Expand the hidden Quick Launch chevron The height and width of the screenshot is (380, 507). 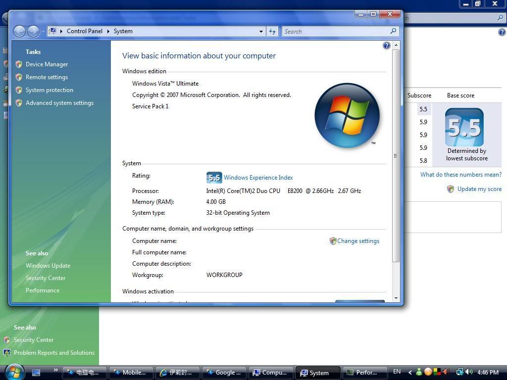point(55,370)
